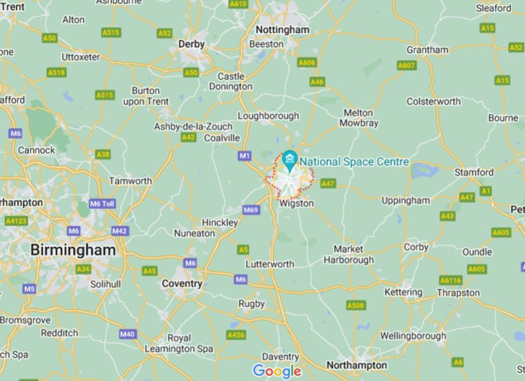This screenshot has height=381, width=525.
Task: Click the M6 Toll road shield
Action: (102, 203)
